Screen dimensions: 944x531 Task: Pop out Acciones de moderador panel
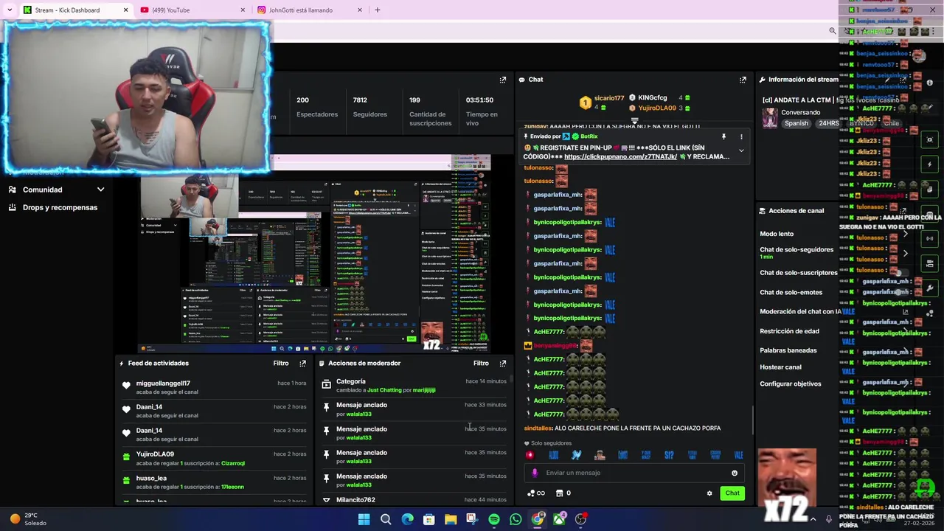(503, 363)
